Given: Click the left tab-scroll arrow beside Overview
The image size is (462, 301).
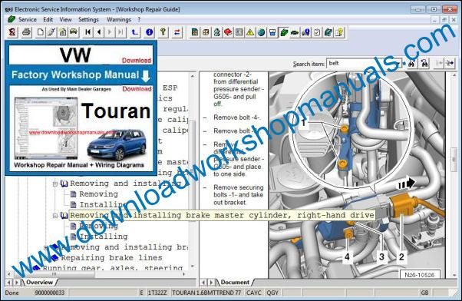Looking at the screenshot, I should 9,283.
